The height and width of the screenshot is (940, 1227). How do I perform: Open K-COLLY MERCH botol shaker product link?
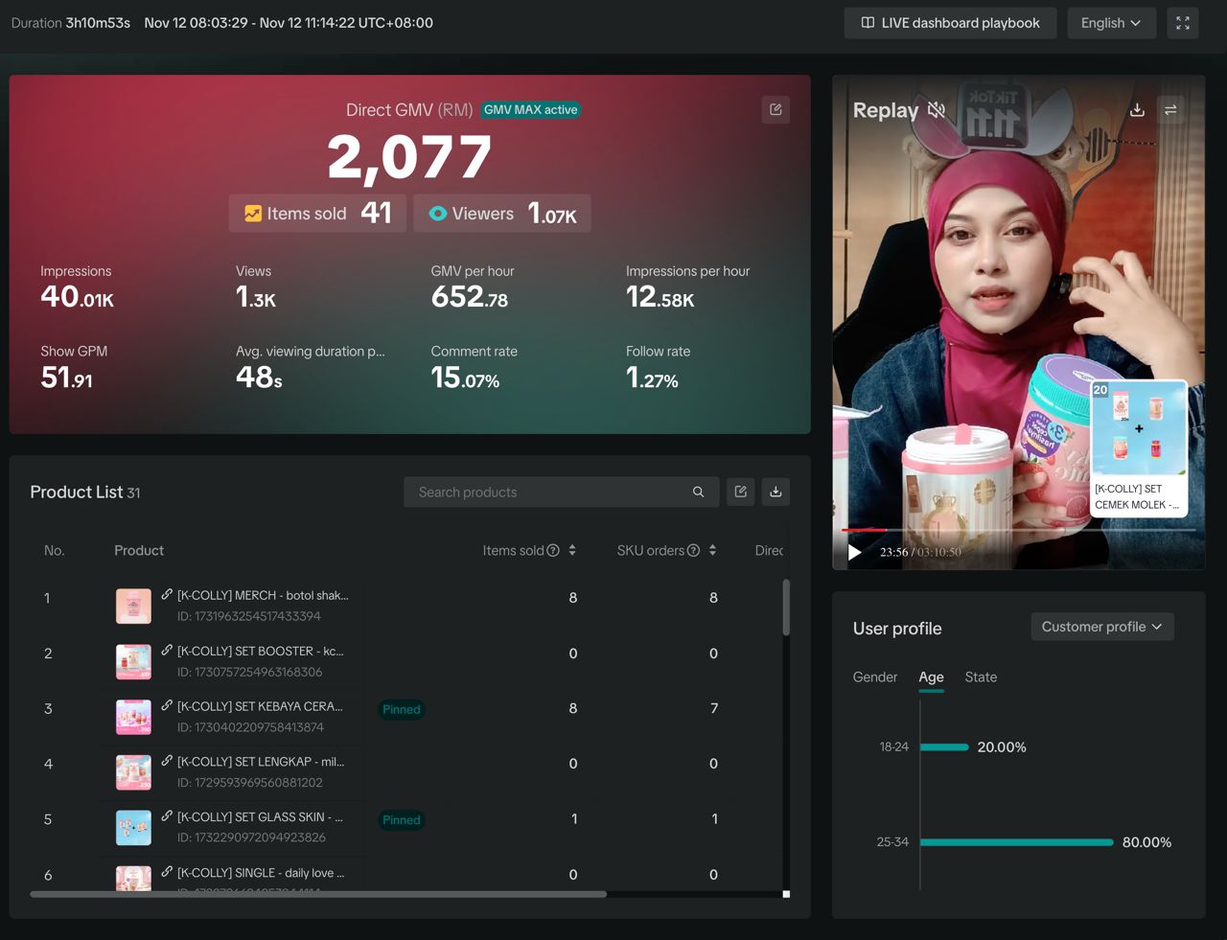262,595
